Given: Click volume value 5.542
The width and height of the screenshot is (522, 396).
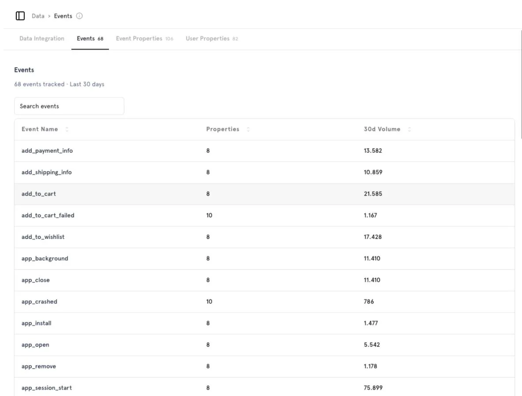Looking at the screenshot, I should (372, 345).
